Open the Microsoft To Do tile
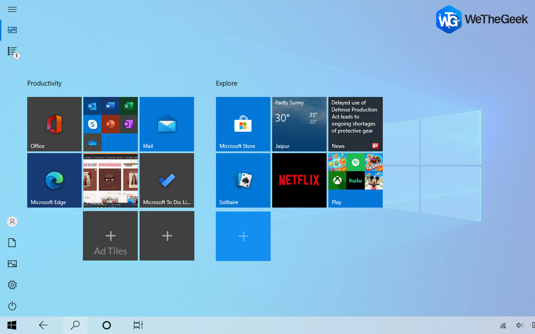The image size is (535, 334). pos(167,180)
